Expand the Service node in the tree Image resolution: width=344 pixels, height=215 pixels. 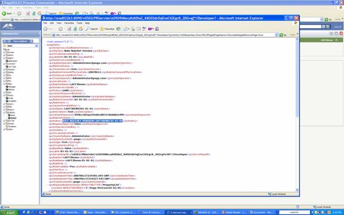tap(4, 121)
